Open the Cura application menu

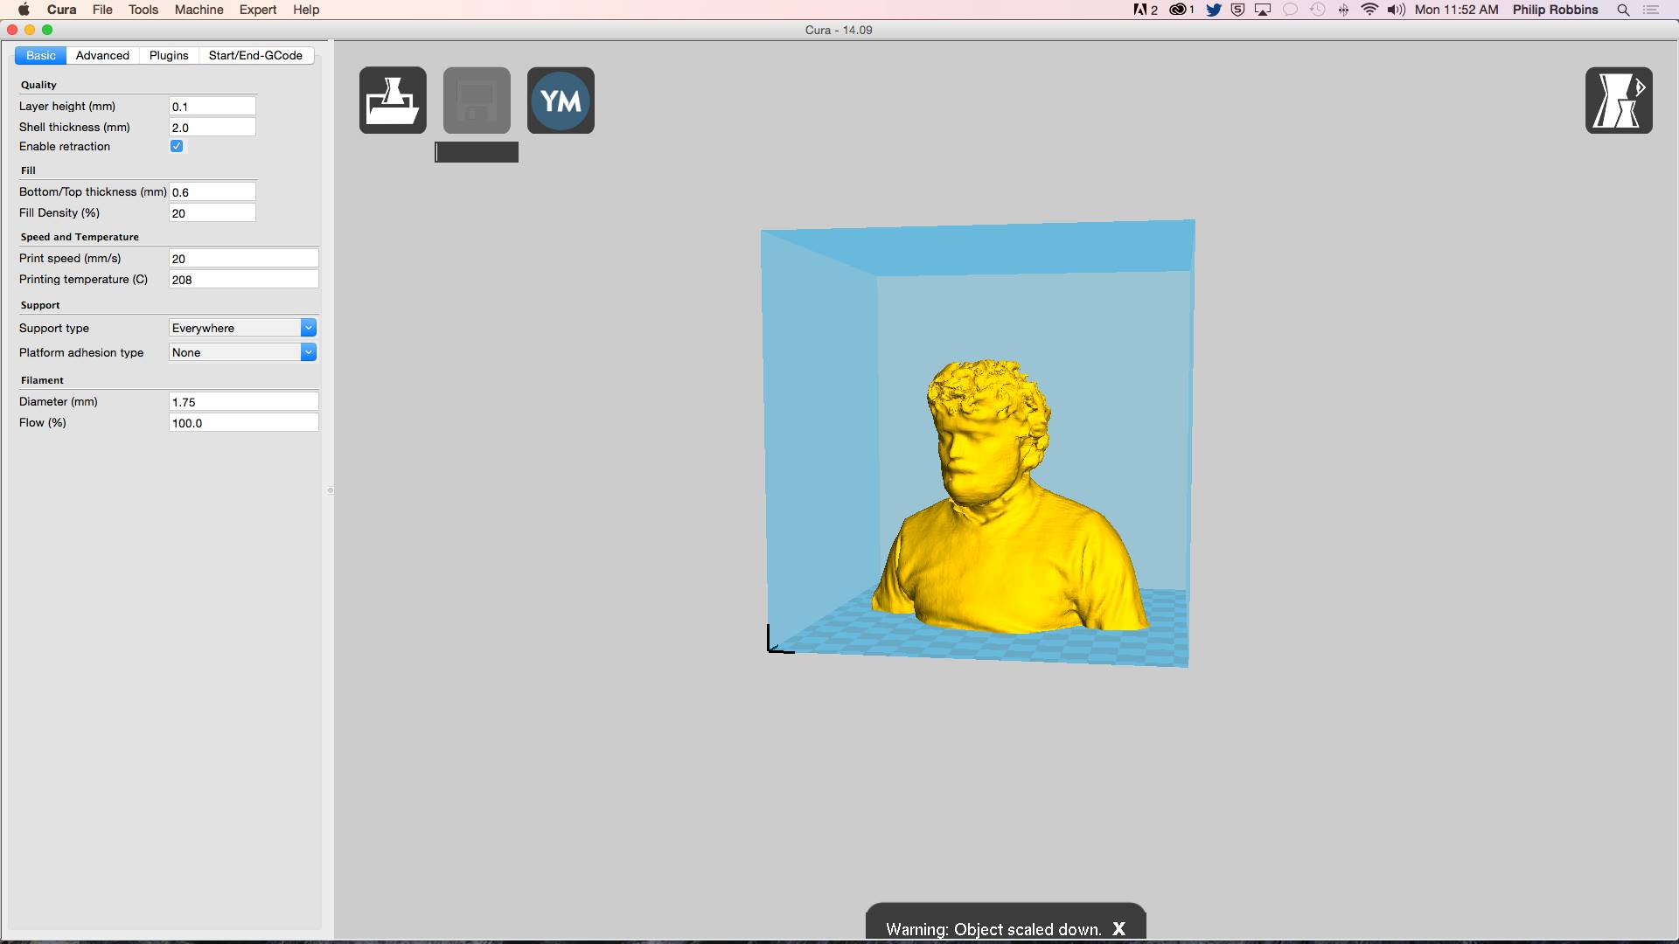pyautogui.click(x=61, y=10)
